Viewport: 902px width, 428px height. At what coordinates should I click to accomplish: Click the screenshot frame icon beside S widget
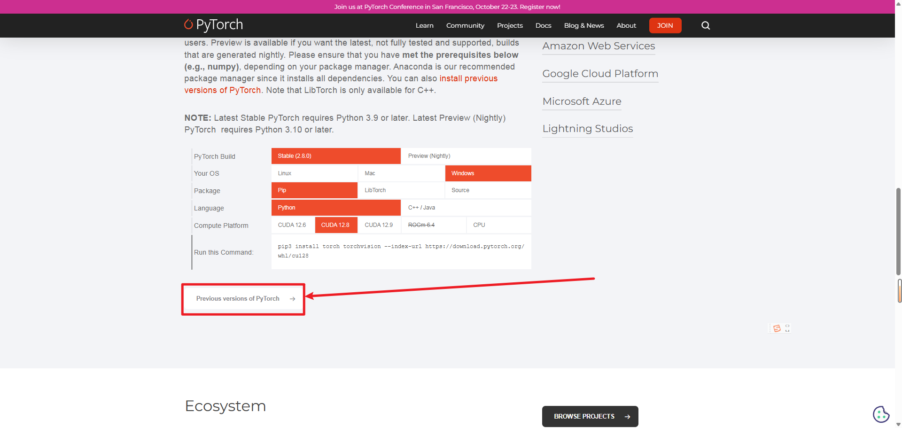(x=787, y=328)
